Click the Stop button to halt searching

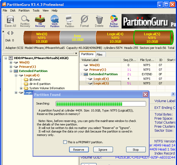pyautogui.click(x=136, y=150)
